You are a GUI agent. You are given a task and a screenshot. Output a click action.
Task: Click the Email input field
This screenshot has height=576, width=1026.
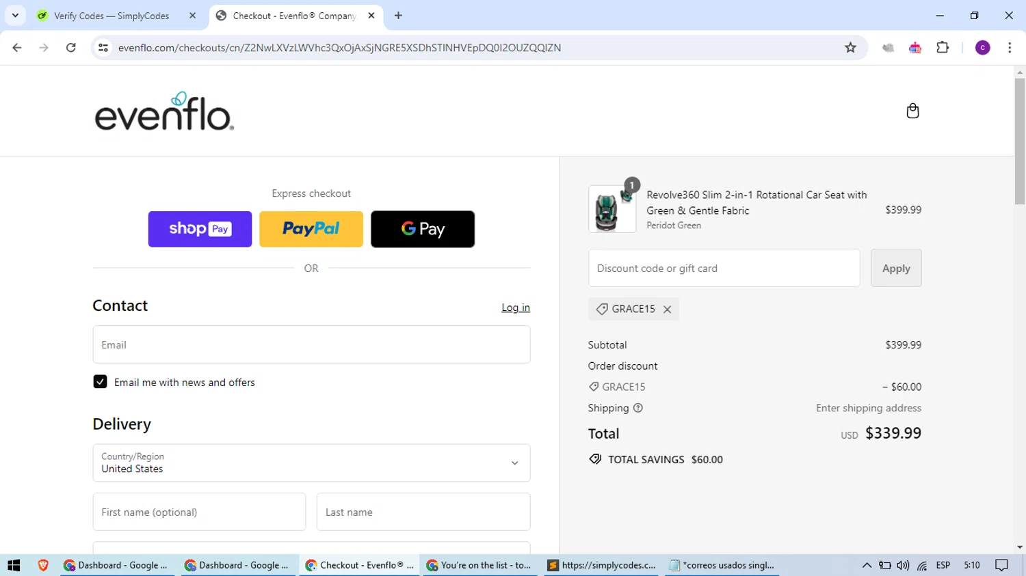[311, 344]
